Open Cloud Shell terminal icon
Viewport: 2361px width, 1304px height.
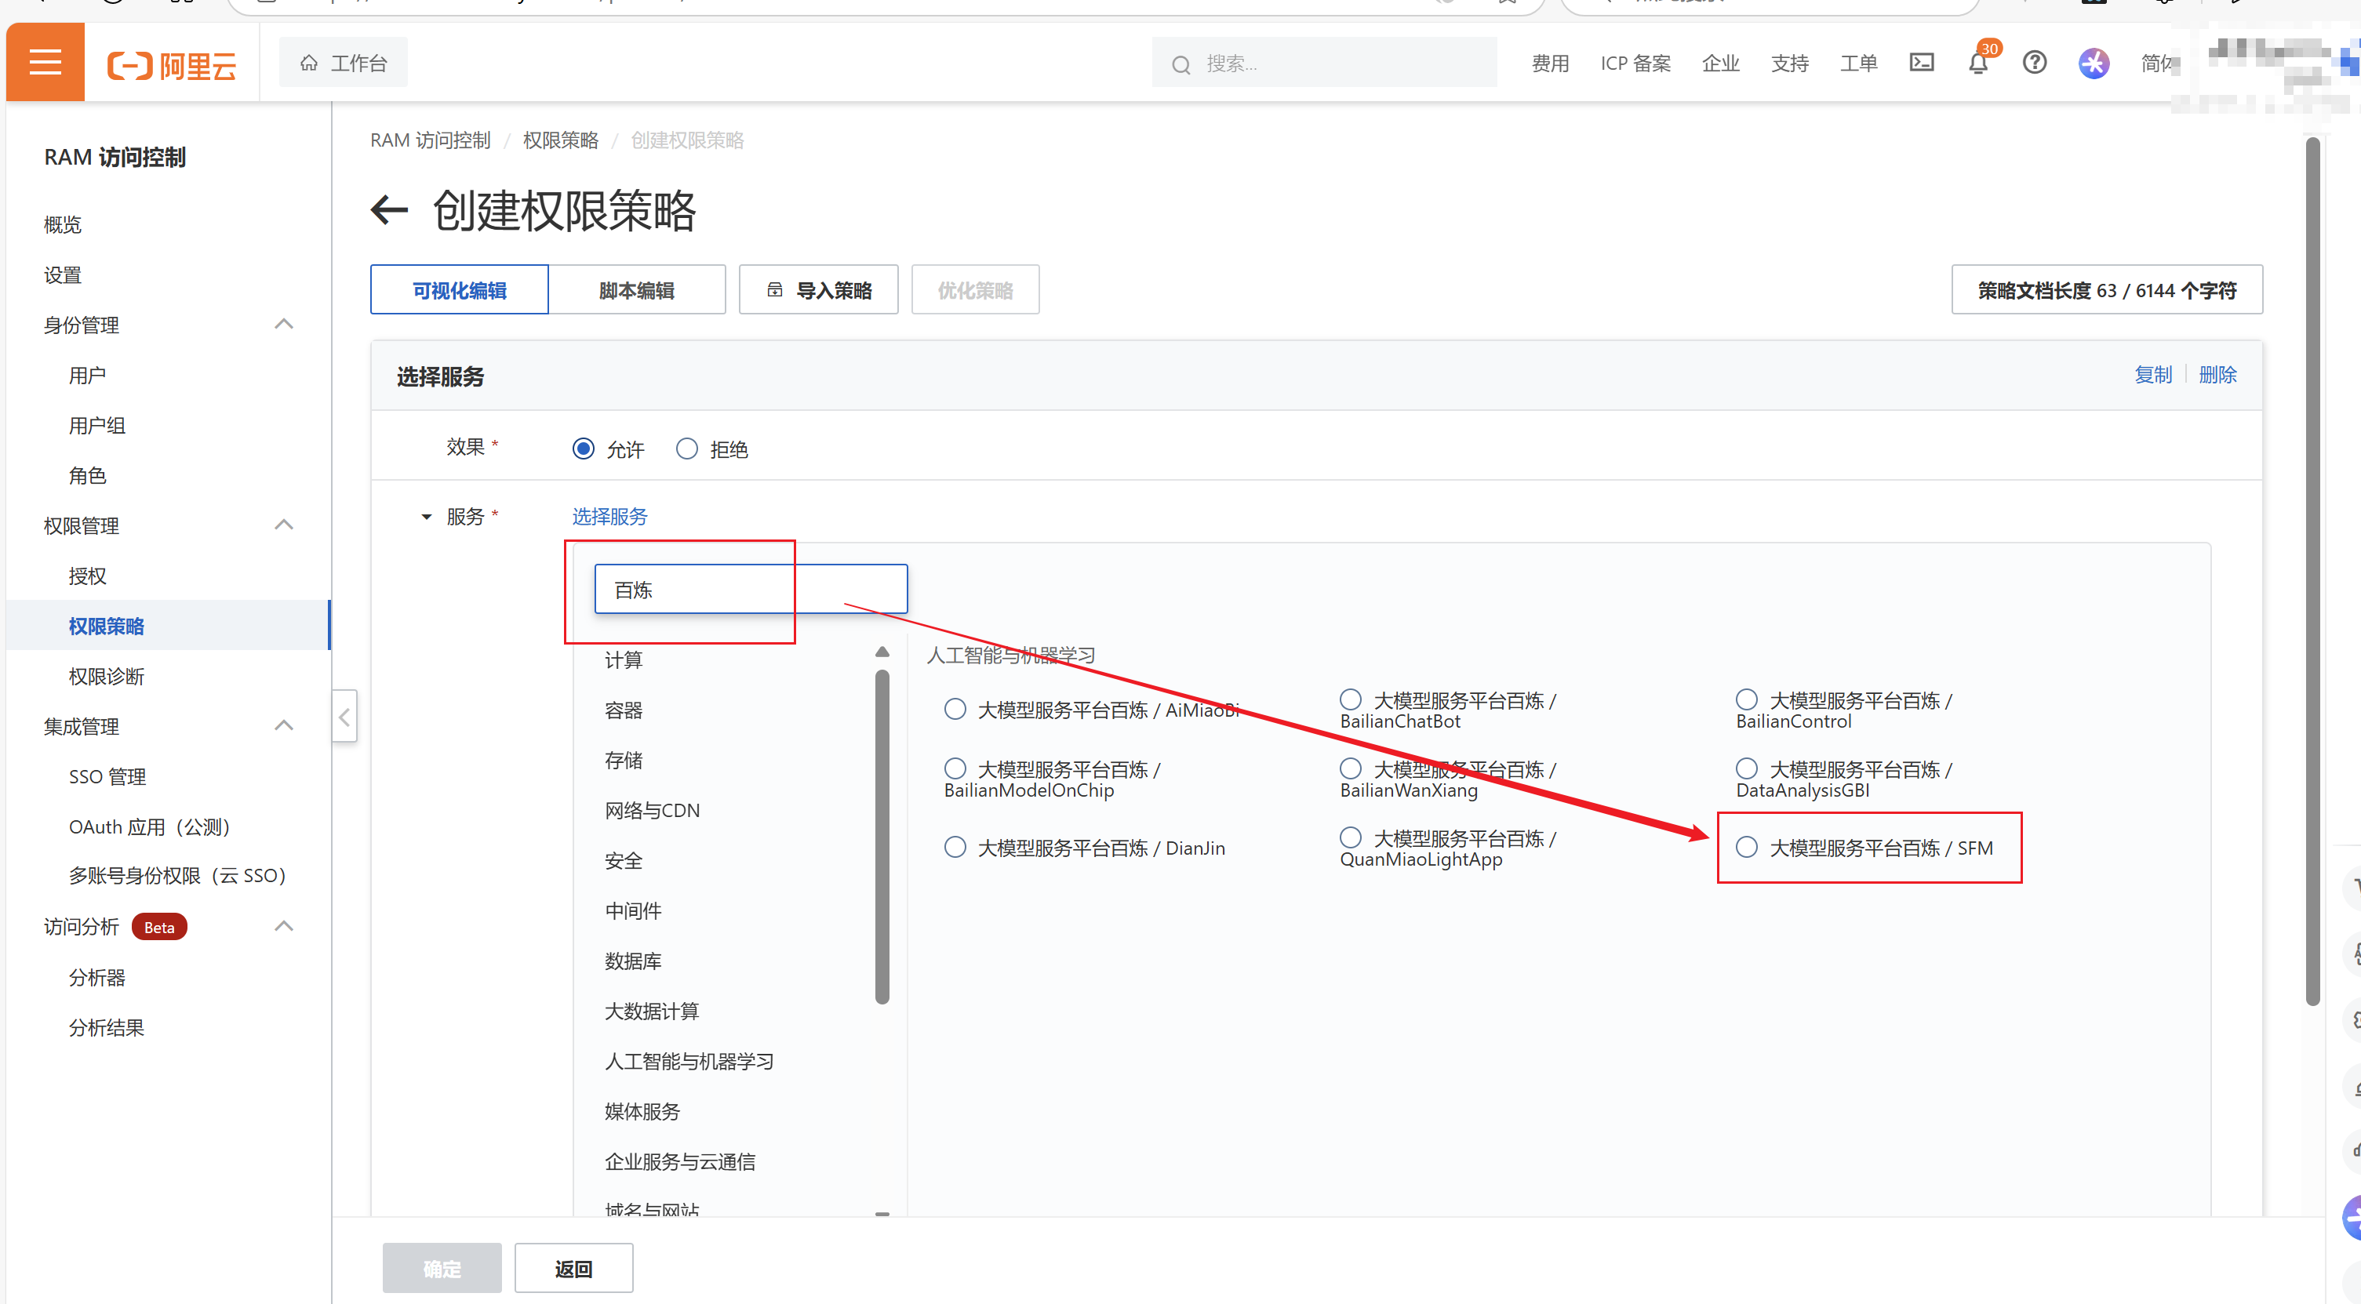point(1920,62)
